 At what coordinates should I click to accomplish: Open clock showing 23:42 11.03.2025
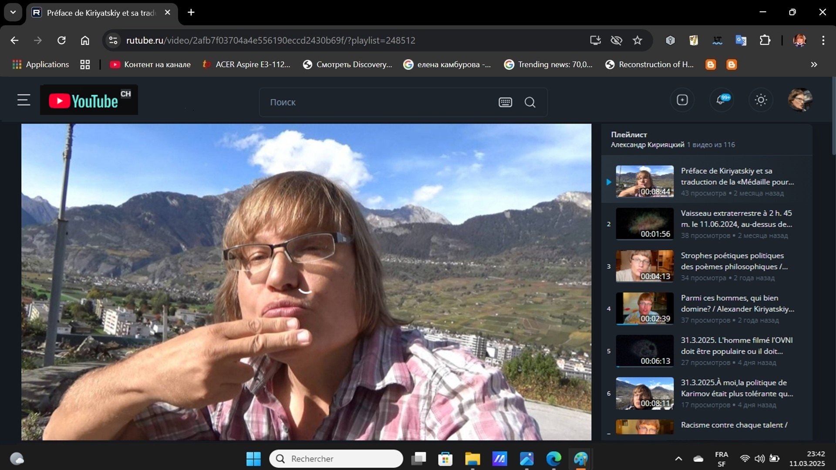[x=807, y=459]
